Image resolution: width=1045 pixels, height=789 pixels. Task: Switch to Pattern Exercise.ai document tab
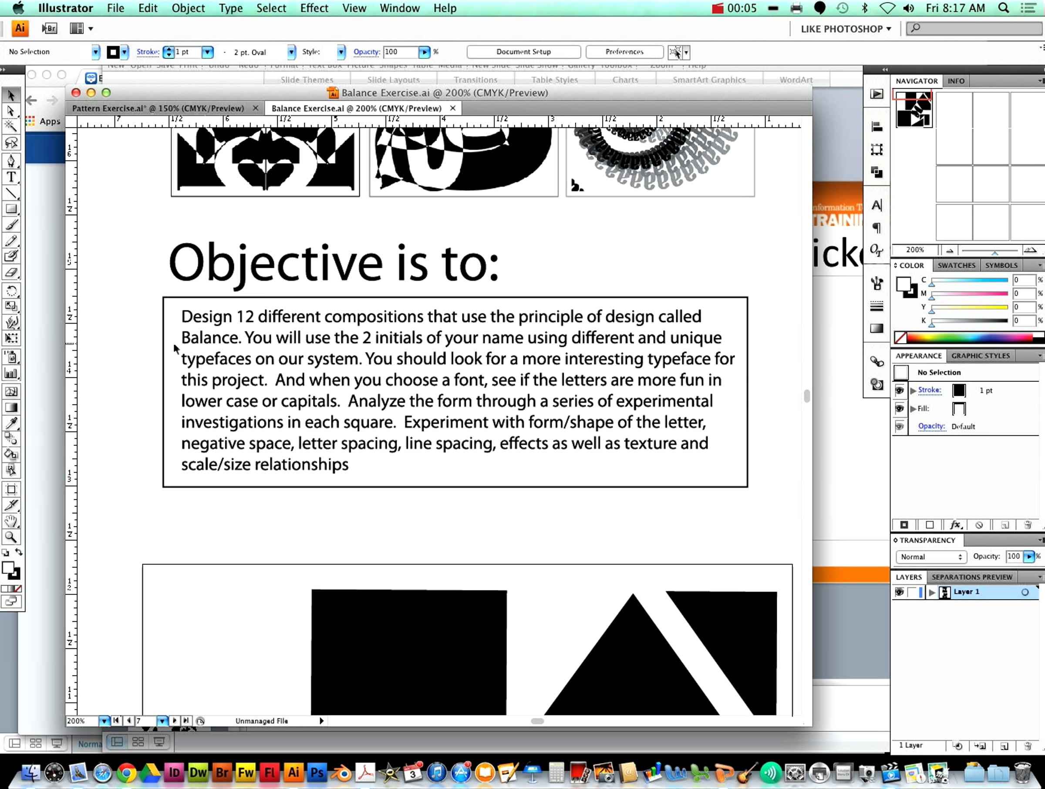[158, 108]
